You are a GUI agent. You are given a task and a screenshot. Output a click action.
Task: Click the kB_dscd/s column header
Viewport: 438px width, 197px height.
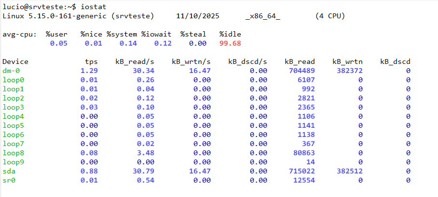247,62
